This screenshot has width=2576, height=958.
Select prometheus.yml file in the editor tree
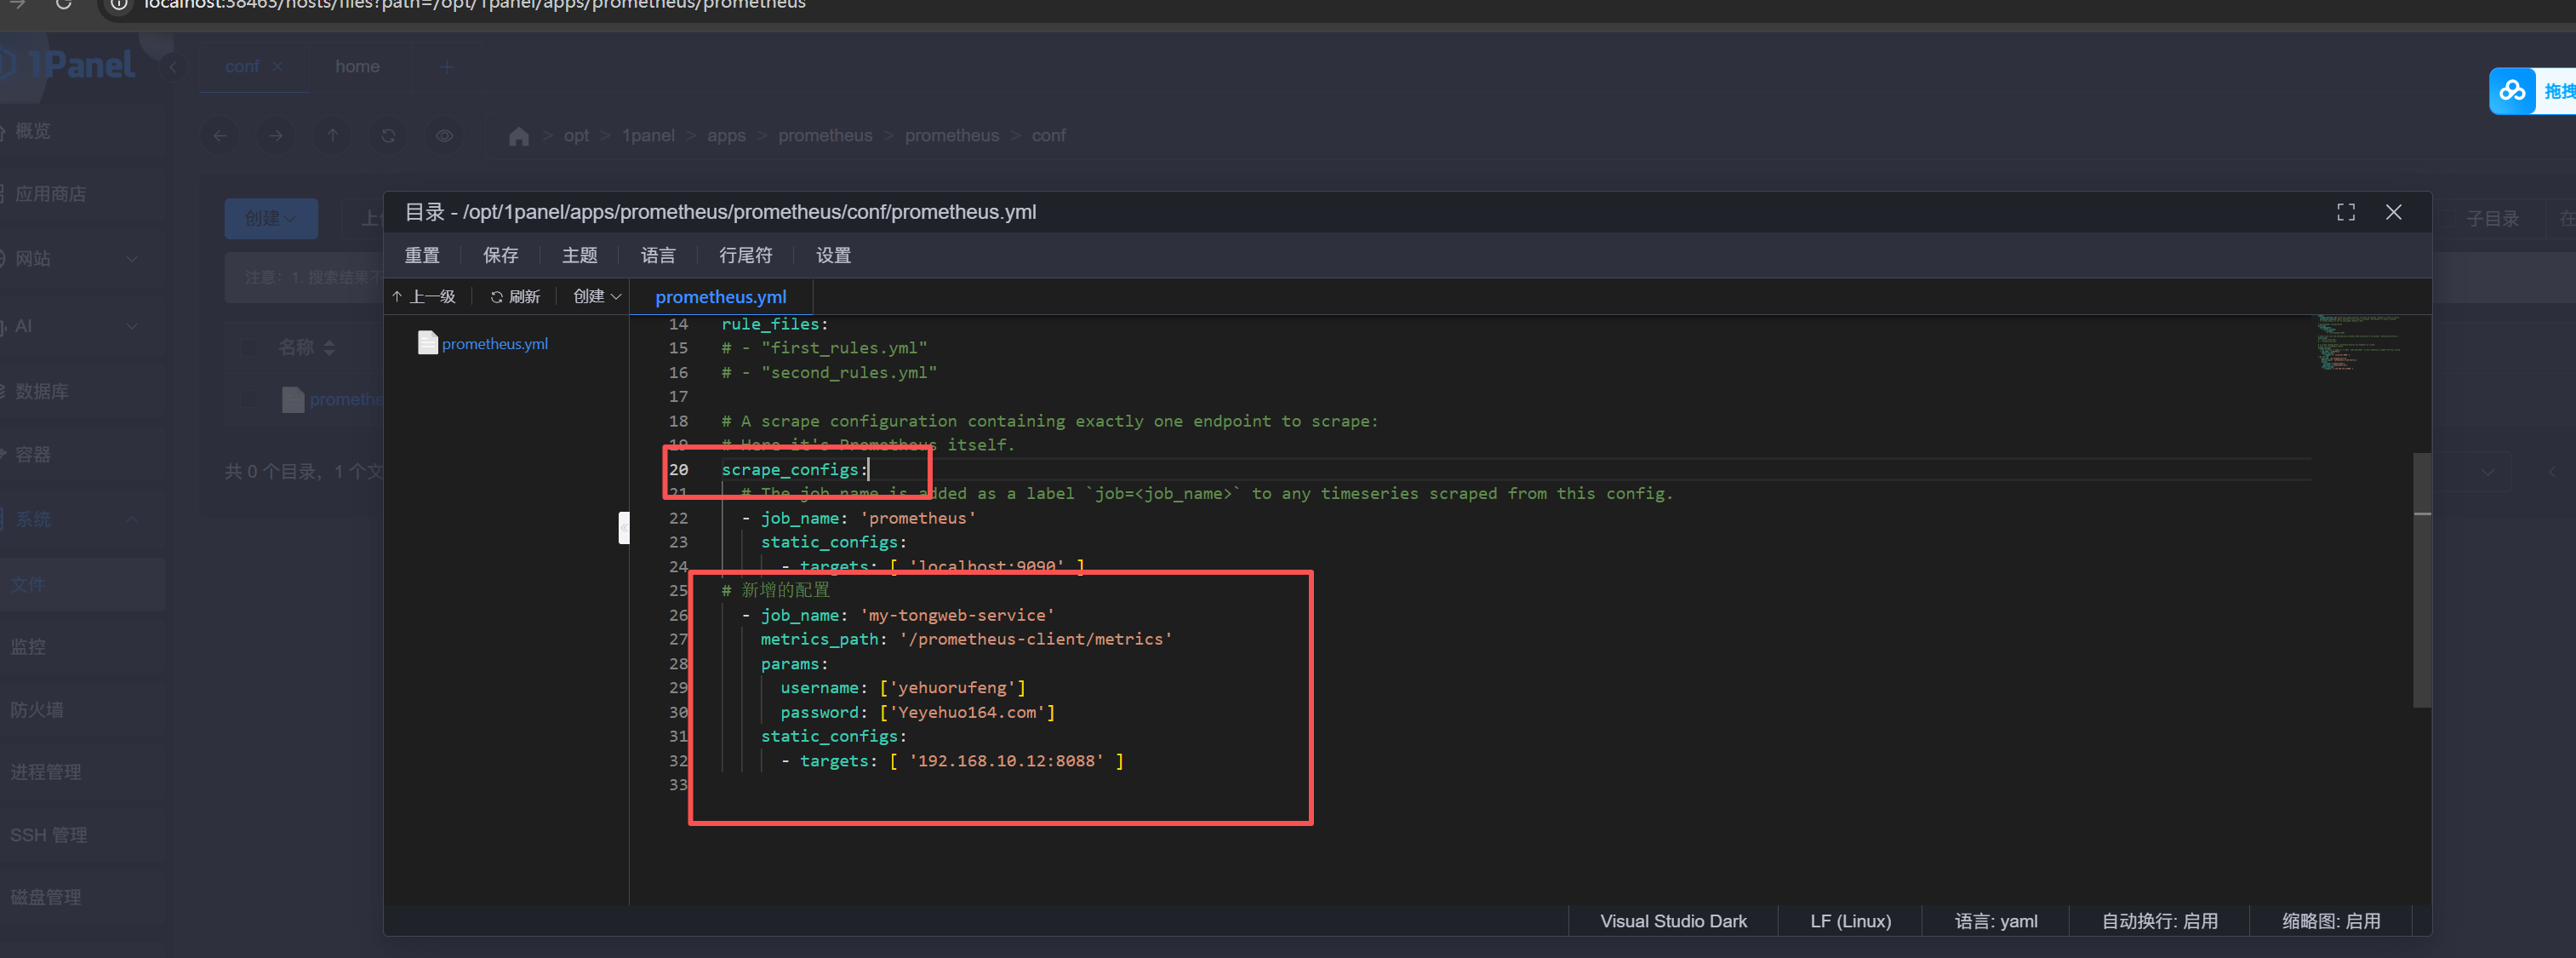pos(483,343)
